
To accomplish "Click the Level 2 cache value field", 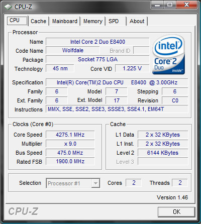I will click(x=163, y=153).
